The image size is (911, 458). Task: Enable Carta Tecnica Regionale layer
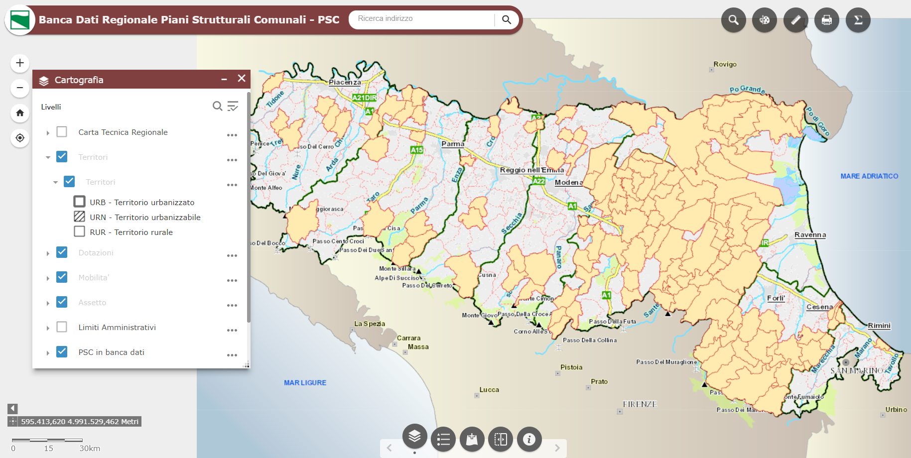62,132
